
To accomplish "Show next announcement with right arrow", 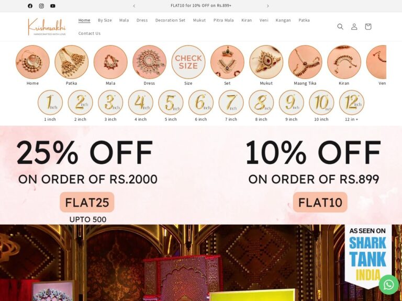I will (x=267, y=6).
